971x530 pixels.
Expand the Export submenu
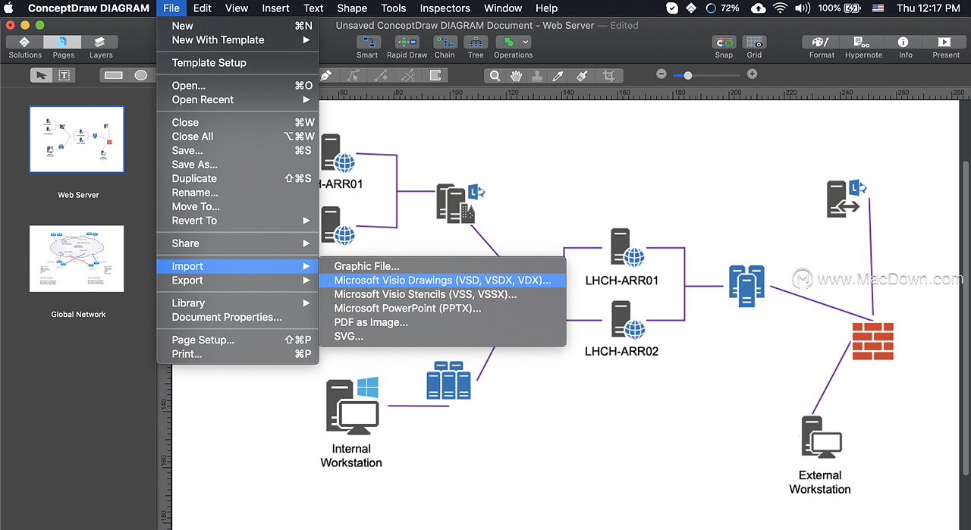(237, 281)
